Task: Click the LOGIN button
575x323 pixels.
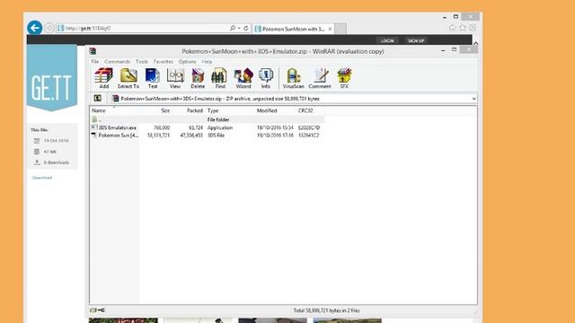Action: 387,40
